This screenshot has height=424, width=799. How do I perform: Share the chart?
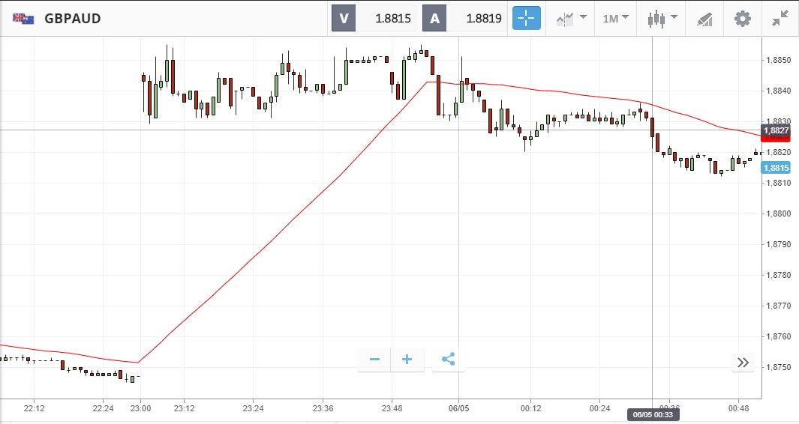point(448,360)
